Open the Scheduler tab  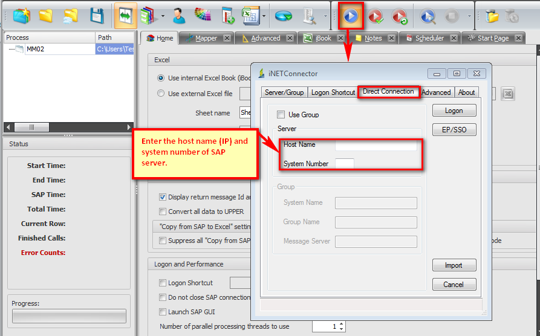click(x=429, y=38)
